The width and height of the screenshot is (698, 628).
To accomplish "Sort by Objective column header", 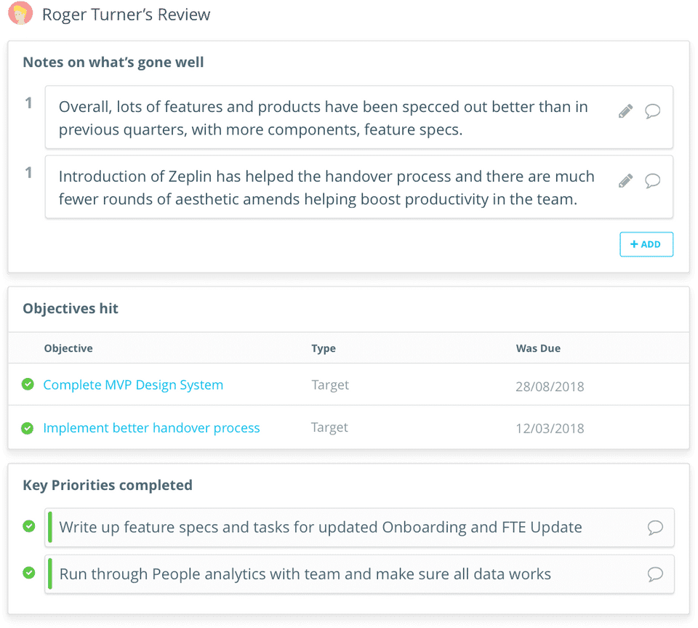I will [x=68, y=348].
